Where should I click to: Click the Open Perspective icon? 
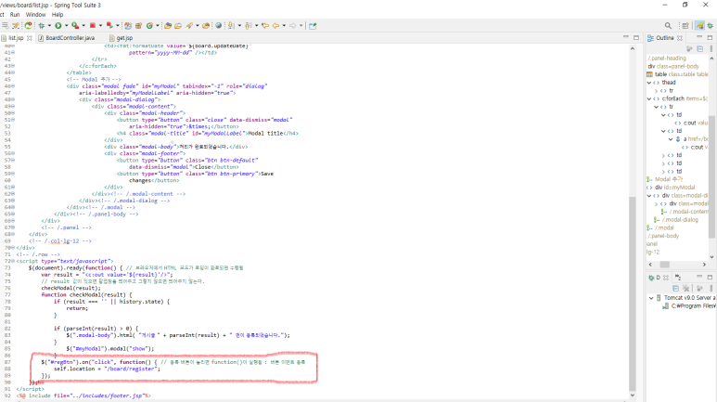[685, 26]
